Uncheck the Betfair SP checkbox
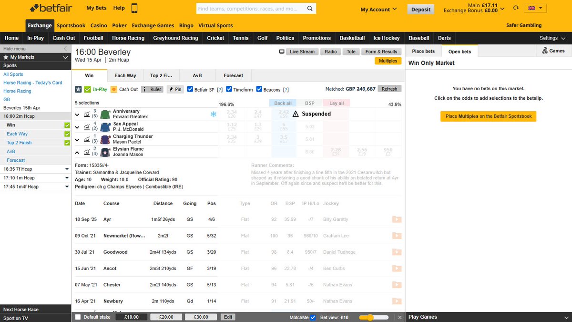The image size is (572, 322). [190, 89]
